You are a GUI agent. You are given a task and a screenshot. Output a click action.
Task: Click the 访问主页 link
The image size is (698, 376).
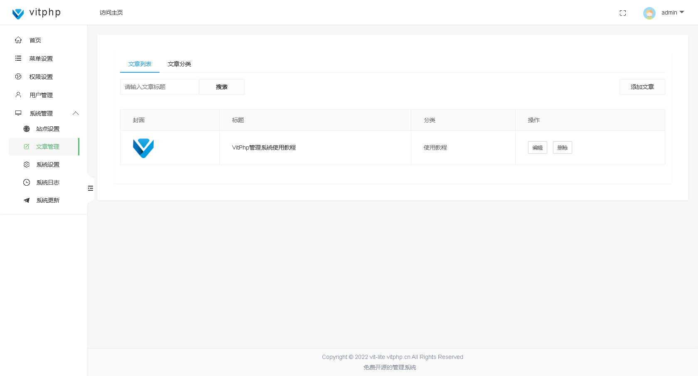tap(111, 12)
